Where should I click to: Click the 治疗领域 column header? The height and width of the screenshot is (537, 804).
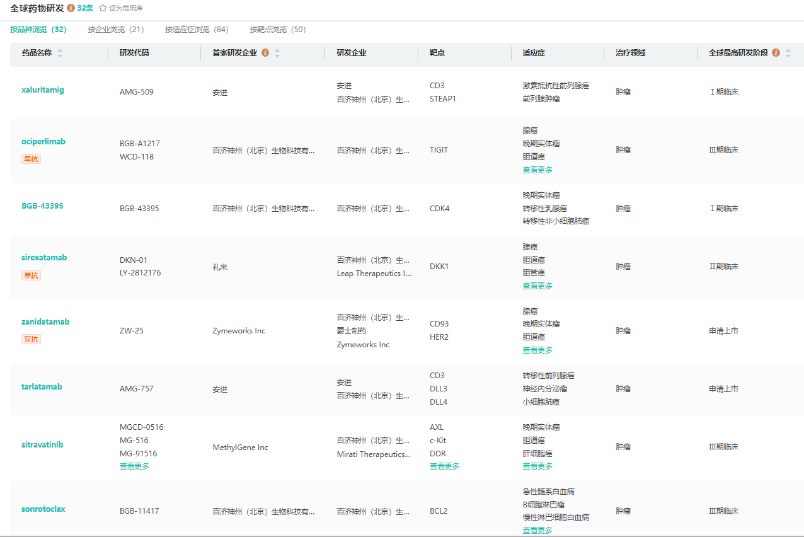(631, 53)
